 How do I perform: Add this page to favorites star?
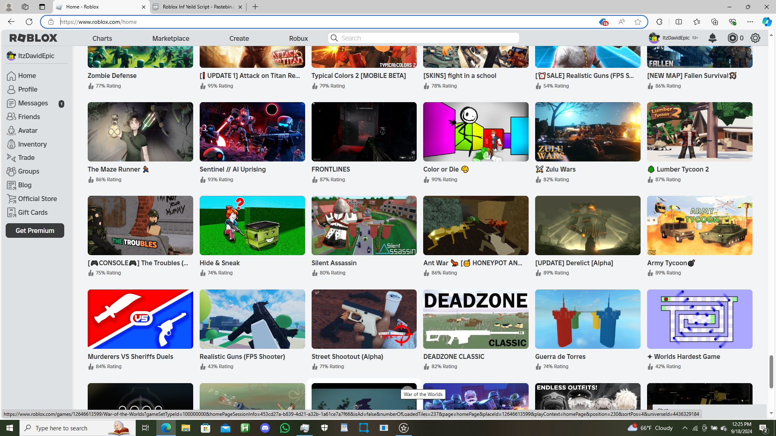click(x=638, y=22)
